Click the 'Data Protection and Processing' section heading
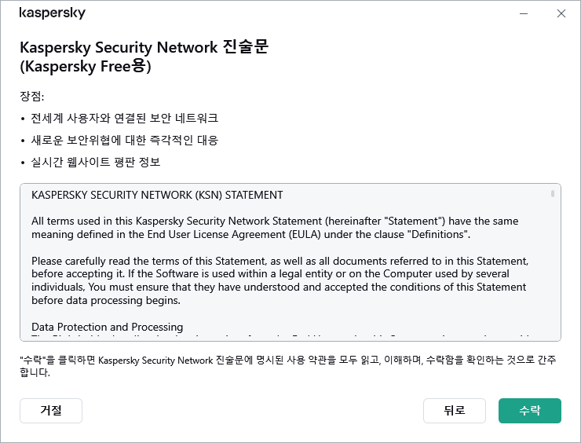The image size is (581, 443). pos(108,327)
